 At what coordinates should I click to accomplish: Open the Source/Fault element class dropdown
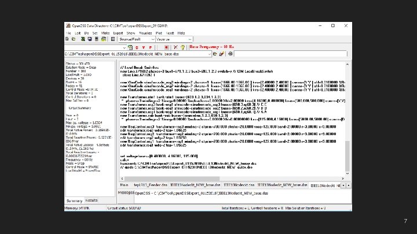[137, 39]
